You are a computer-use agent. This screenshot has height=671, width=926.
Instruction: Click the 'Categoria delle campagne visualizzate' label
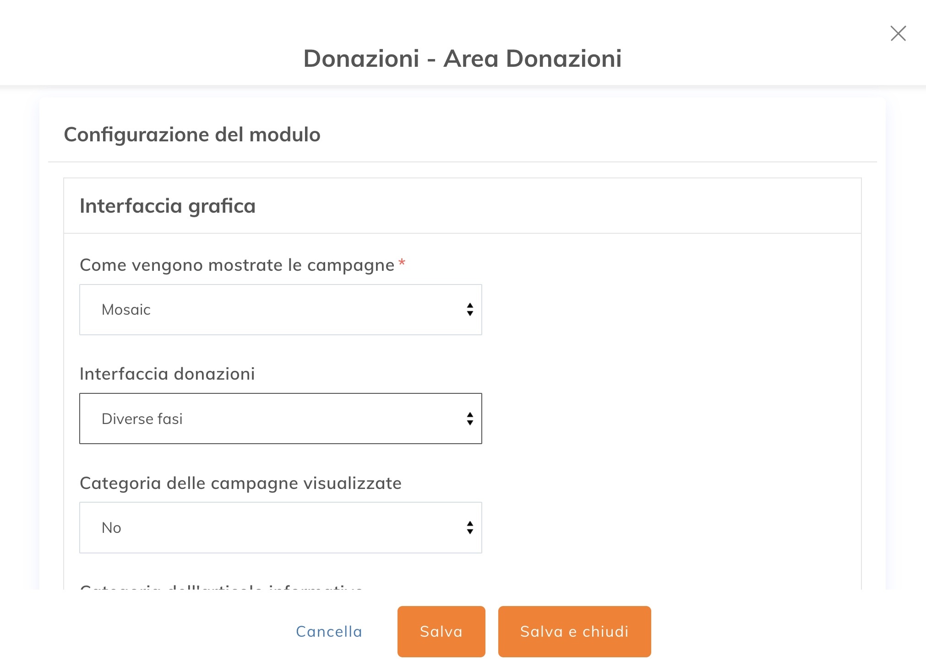click(x=240, y=483)
